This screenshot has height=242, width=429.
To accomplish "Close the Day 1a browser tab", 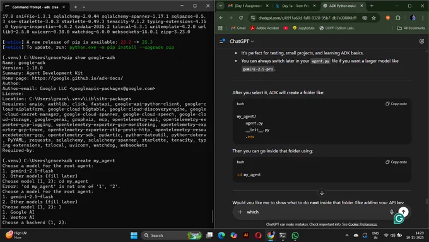I will [314, 6].
